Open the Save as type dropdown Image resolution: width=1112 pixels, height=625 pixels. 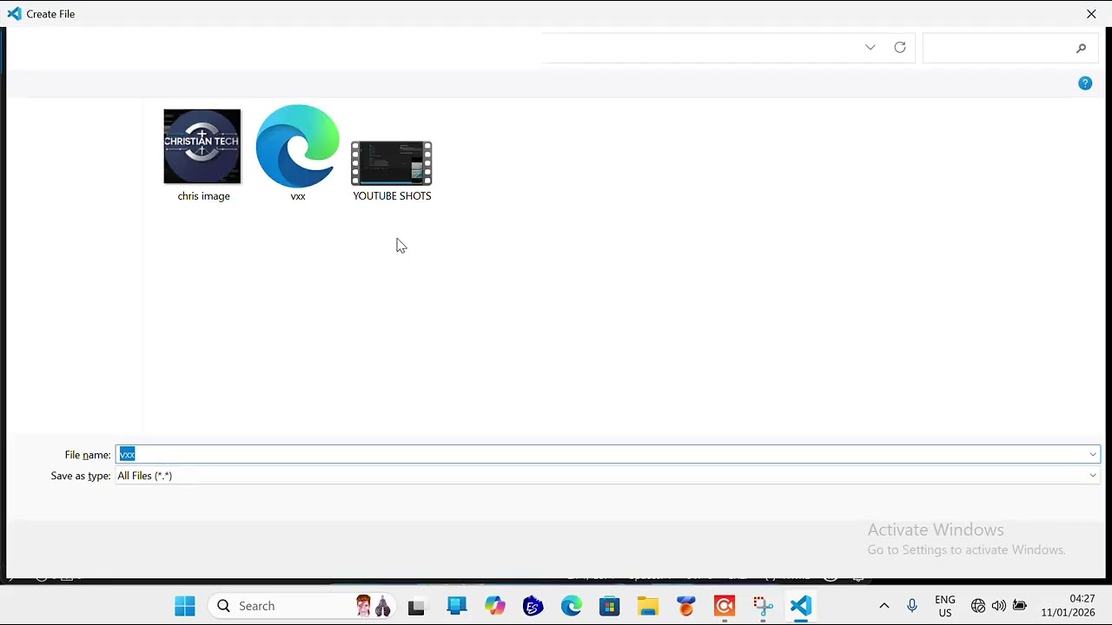608,476
